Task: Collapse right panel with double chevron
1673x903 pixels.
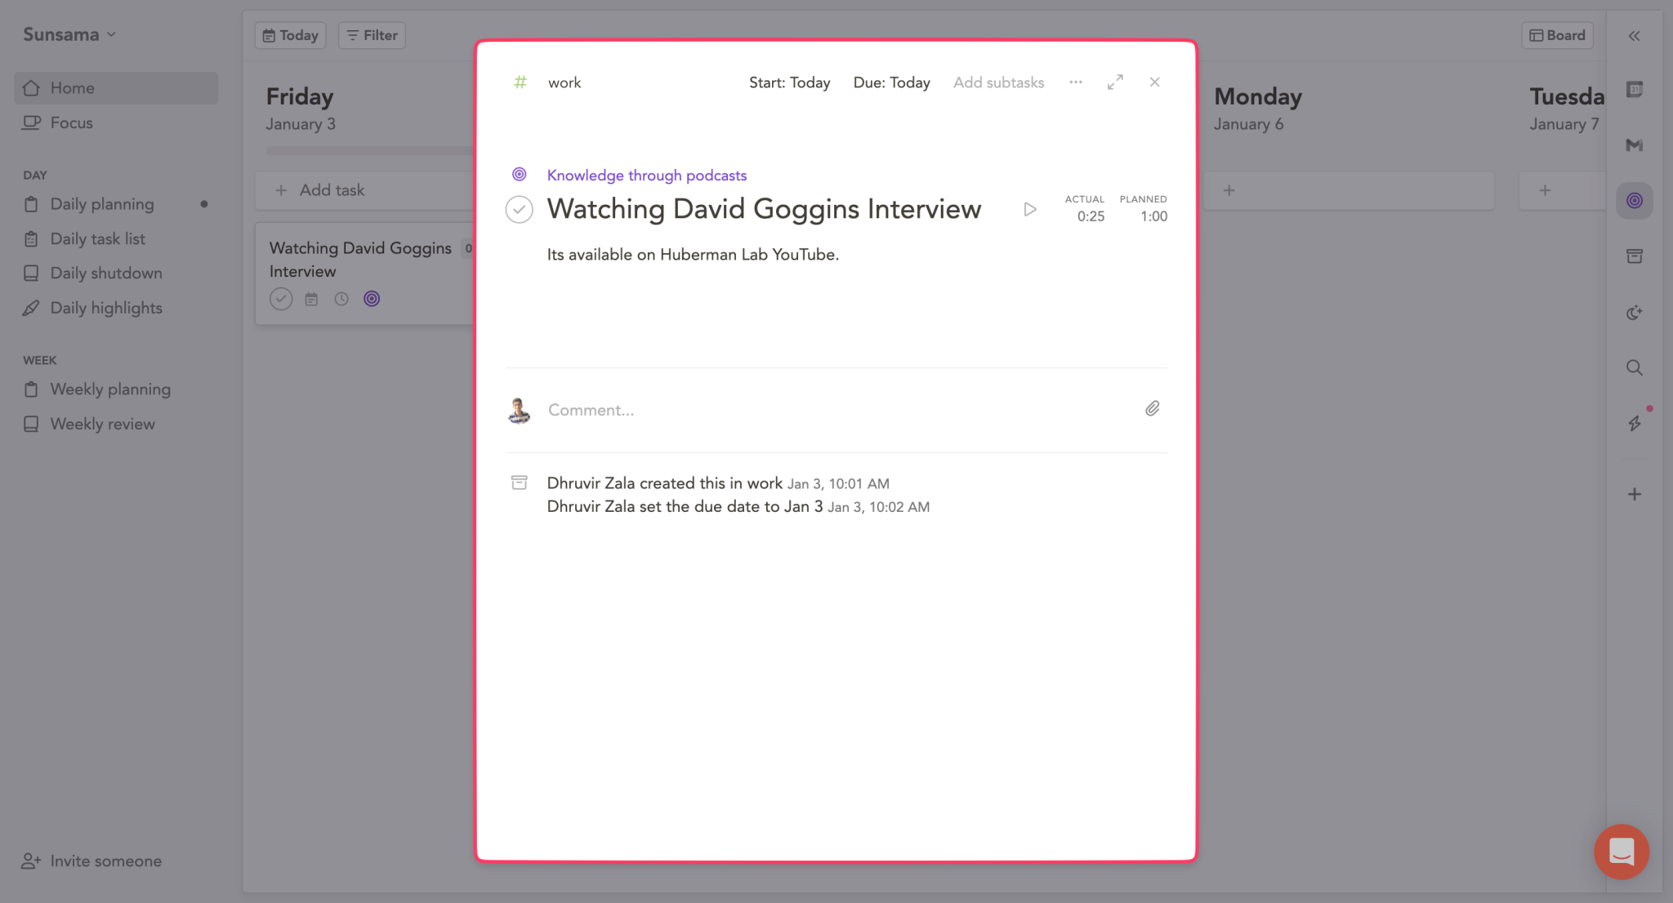Action: click(1634, 36)
